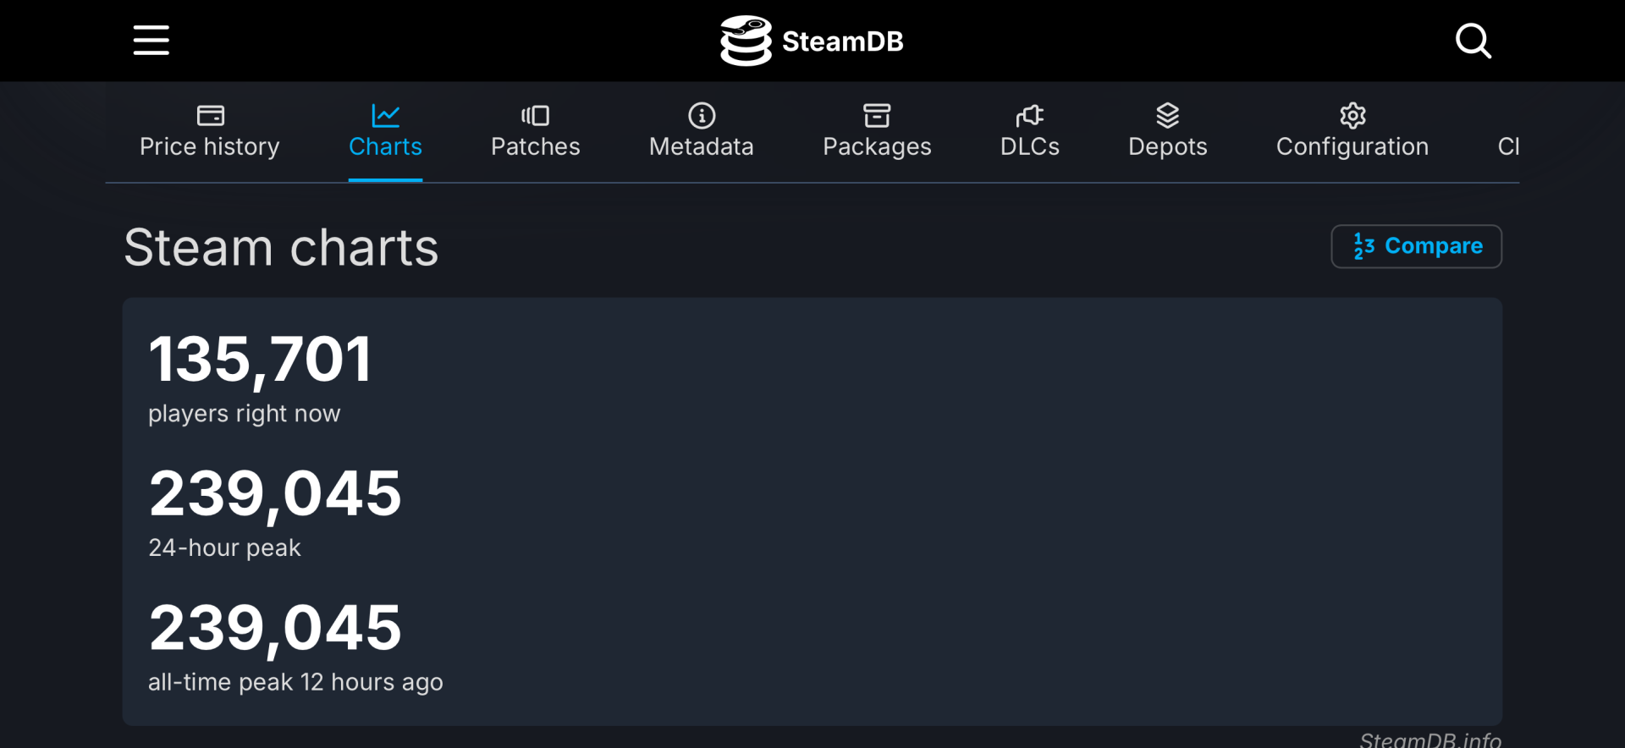Click the DLCs plug icon
The width and height of the screenshot is (1625, 748).
(x=1029, y=115)
